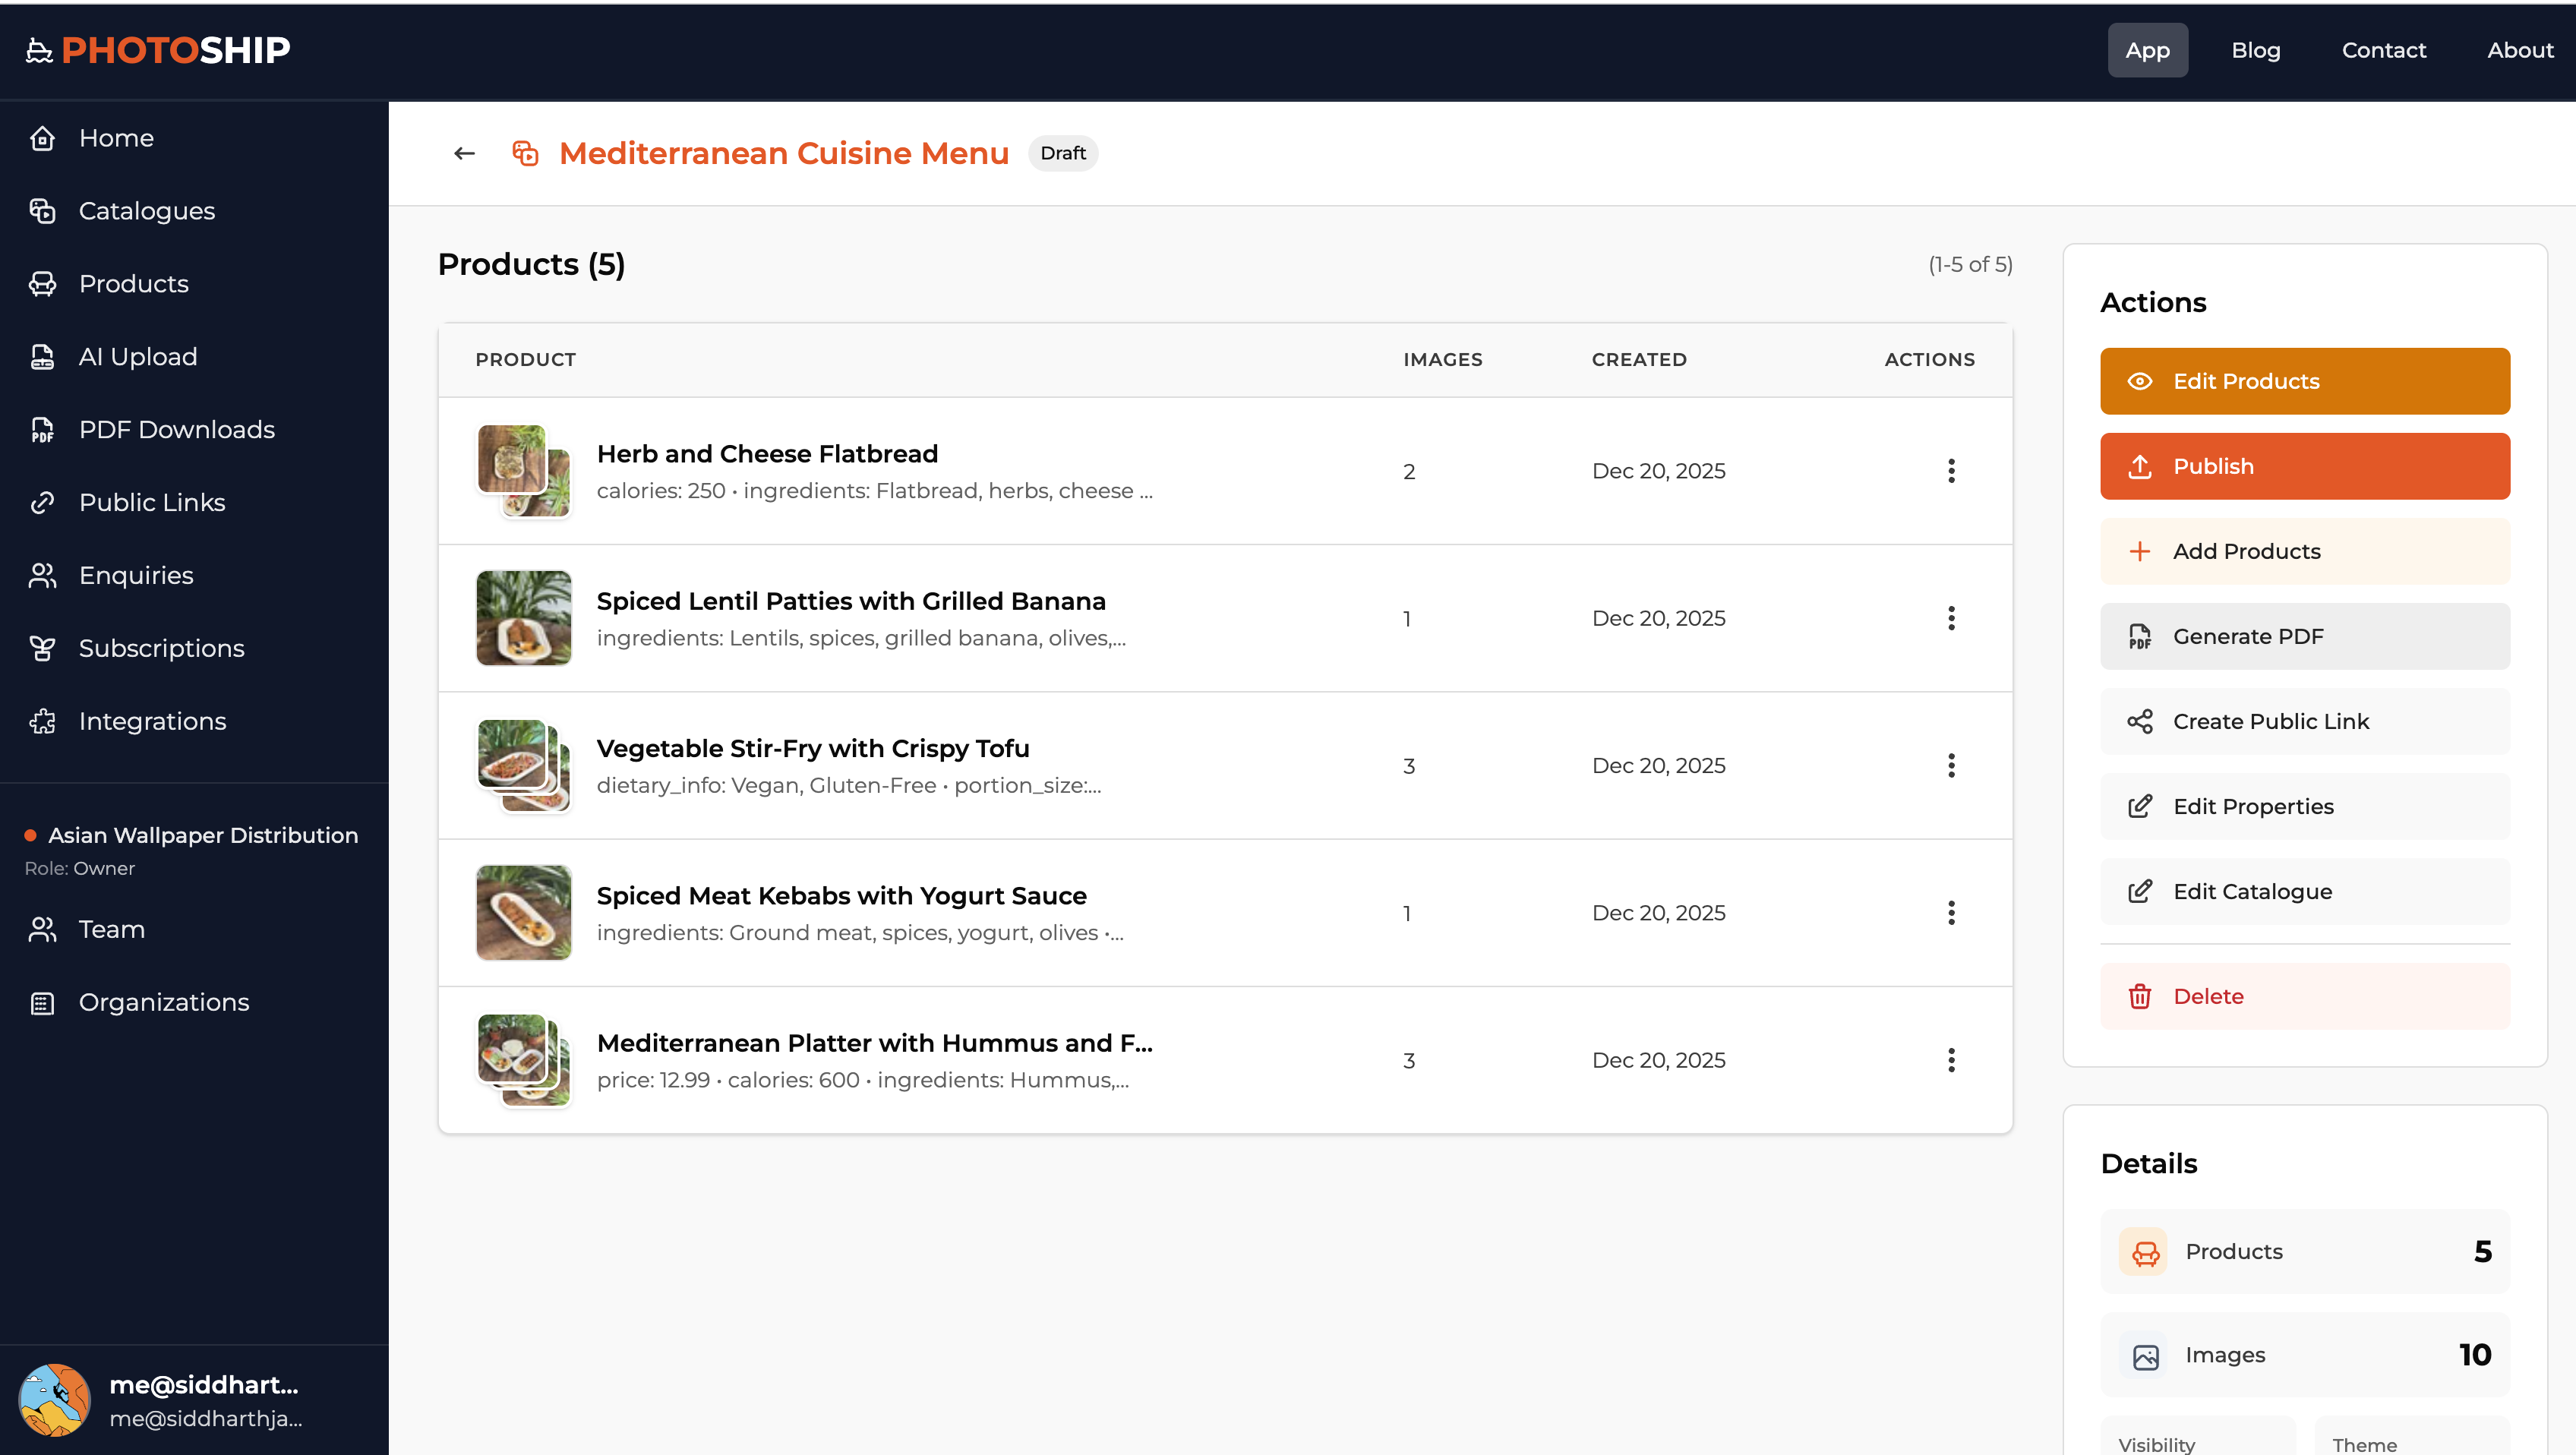Select the Subscriptions icon

click(x=42, y=648)
